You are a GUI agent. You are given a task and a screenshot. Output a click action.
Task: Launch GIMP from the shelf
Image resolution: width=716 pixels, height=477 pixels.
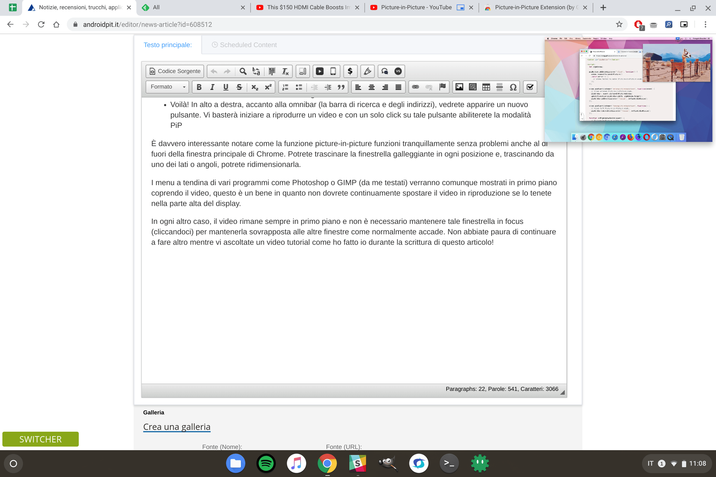pyautogui.click(x=388, y=463)
